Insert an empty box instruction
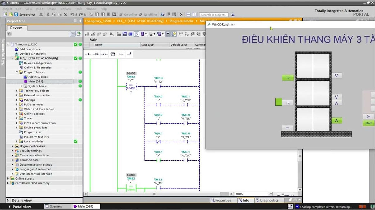The image size is (375, 210). (x=113, y=54)
